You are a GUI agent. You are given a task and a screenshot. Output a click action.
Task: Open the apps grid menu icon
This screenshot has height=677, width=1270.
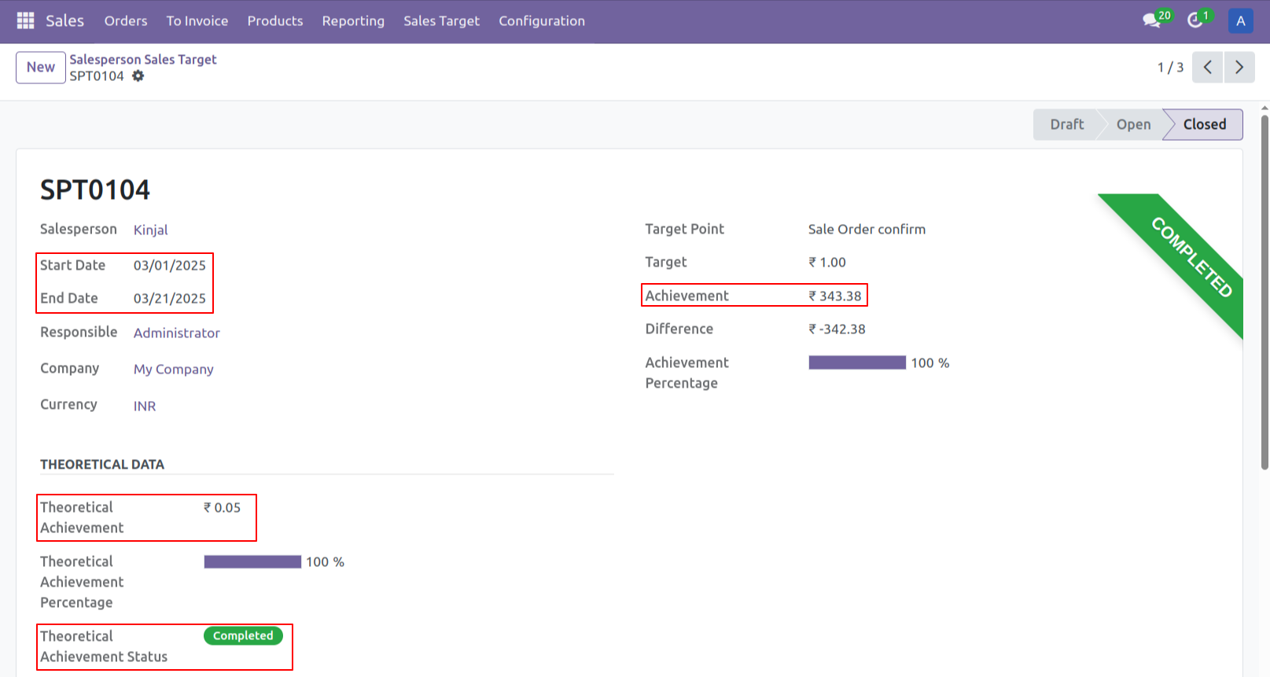pyautogui.click(x=25, y=20)
